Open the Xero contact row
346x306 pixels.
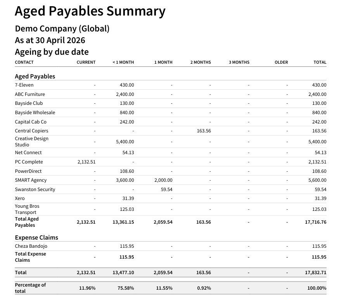click(x=171, y=198)
